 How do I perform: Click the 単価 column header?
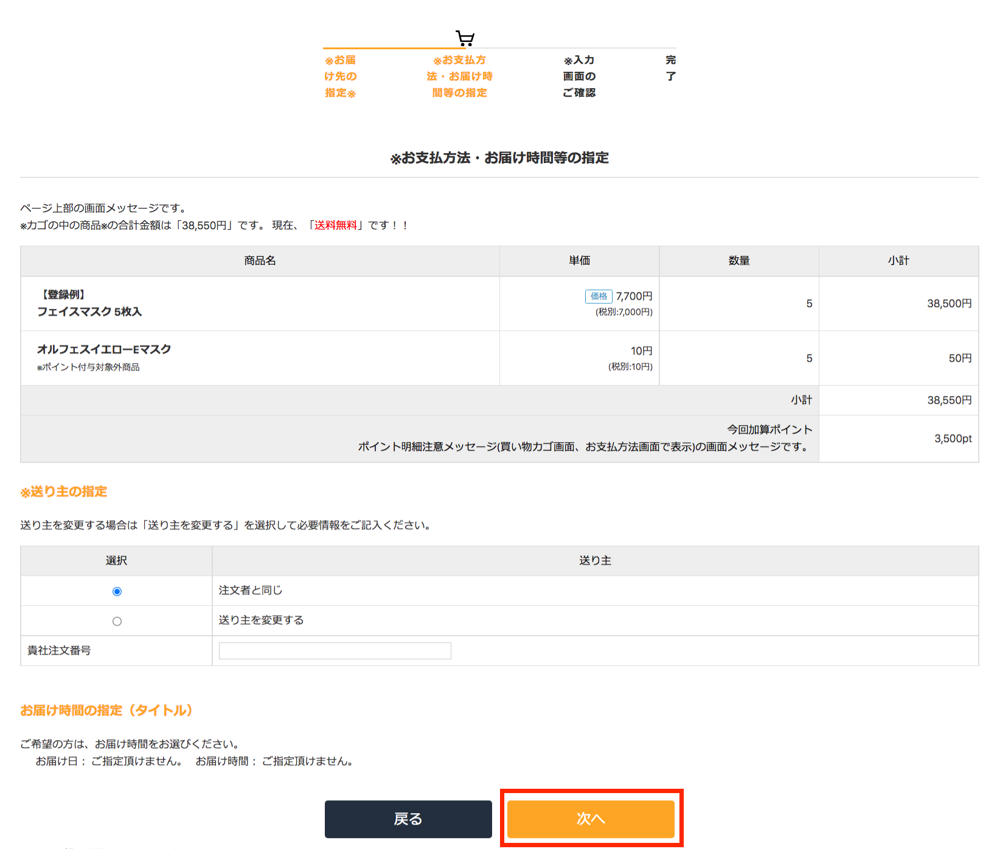[579, 261]
